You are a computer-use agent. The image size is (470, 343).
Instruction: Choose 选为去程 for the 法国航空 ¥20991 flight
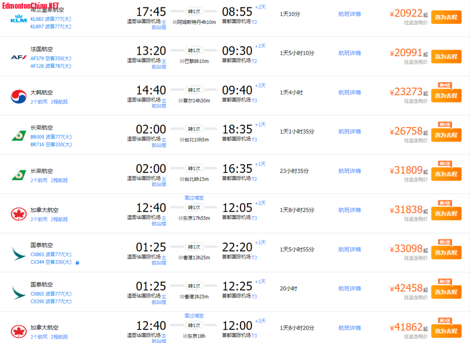[x=446, y=57]
